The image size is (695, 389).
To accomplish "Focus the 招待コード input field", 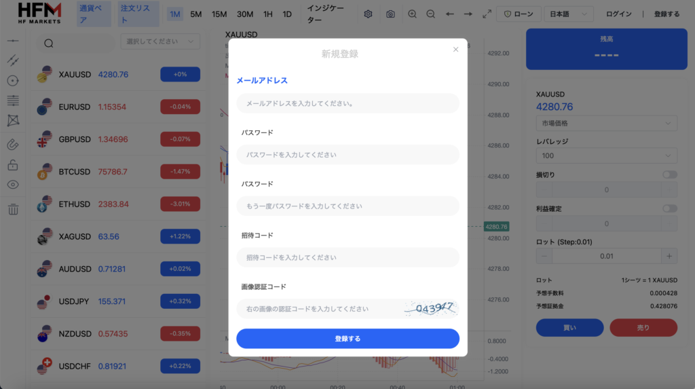I will (x=347, y=258).
